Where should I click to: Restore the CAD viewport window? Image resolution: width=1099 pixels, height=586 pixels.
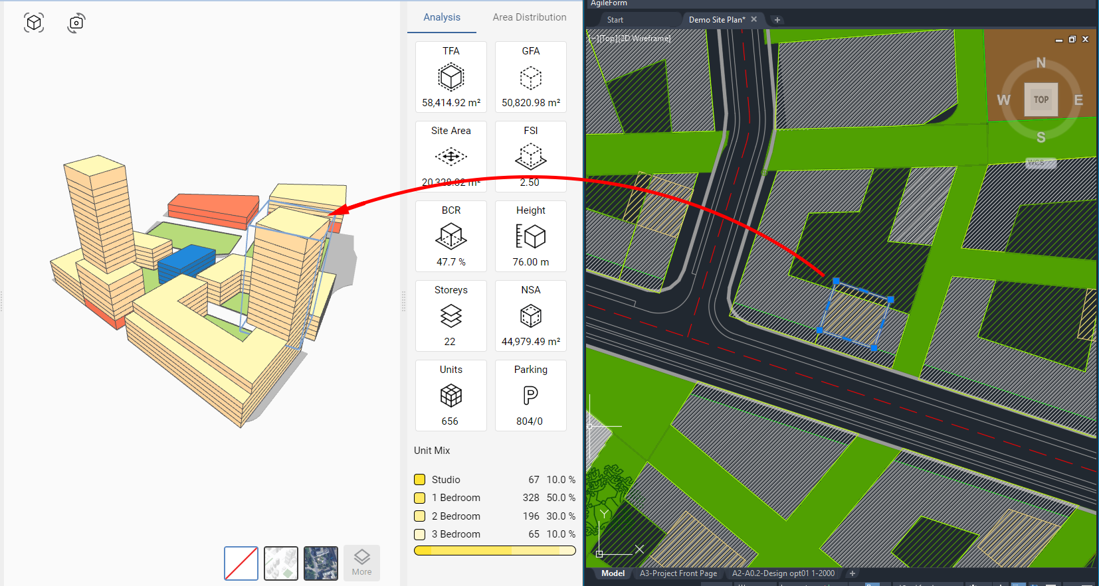tap(1072, 39)
